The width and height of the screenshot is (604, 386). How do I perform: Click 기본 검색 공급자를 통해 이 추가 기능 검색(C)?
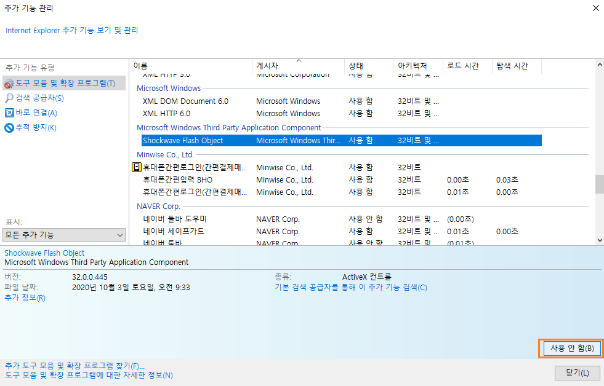coord(351,287)
